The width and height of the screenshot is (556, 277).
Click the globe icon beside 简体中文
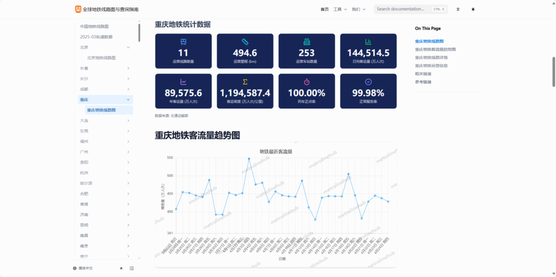pyautogui.click(x=74, y=268)
